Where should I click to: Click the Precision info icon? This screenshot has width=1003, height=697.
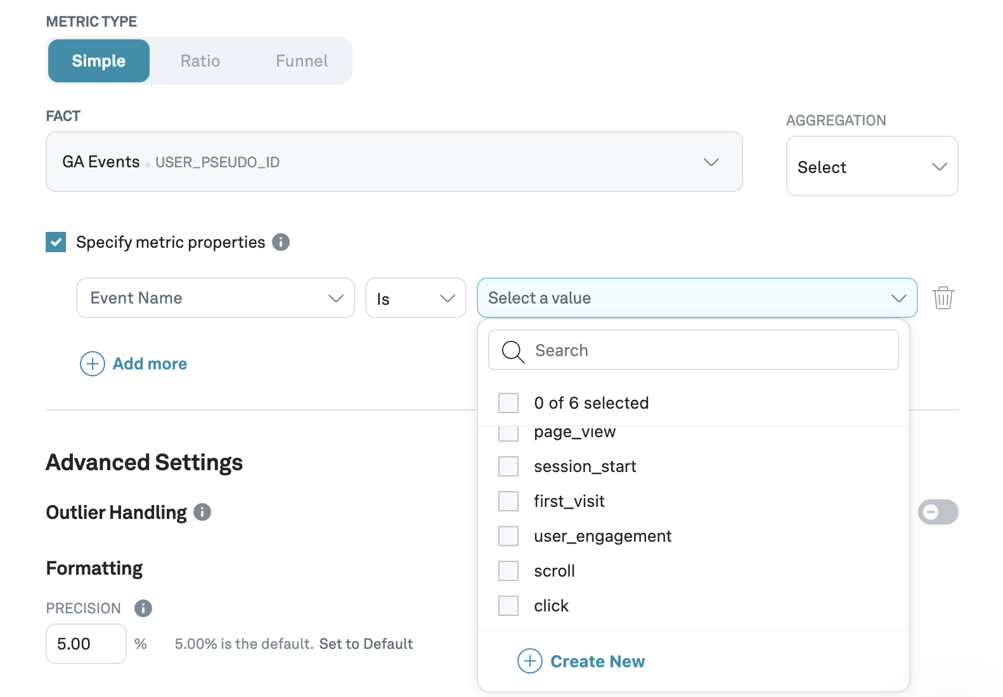pyautogui.click(x=143, y=608)
